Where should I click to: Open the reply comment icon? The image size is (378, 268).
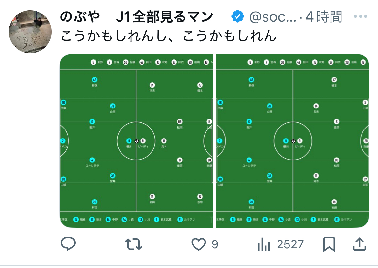68,244
